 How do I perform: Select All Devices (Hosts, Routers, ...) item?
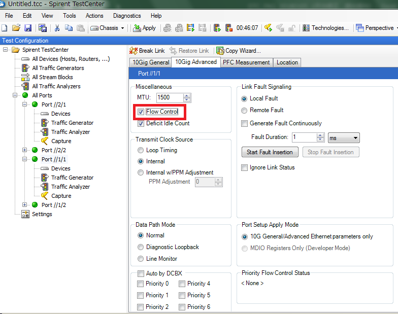pos(71,59)
